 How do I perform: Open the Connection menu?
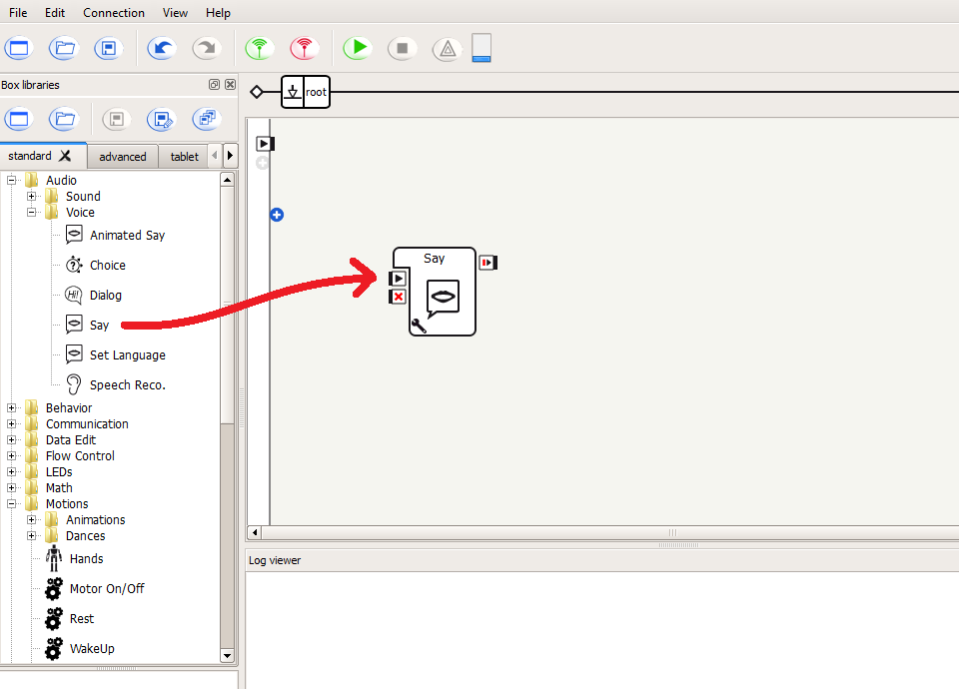pos(114,13)
